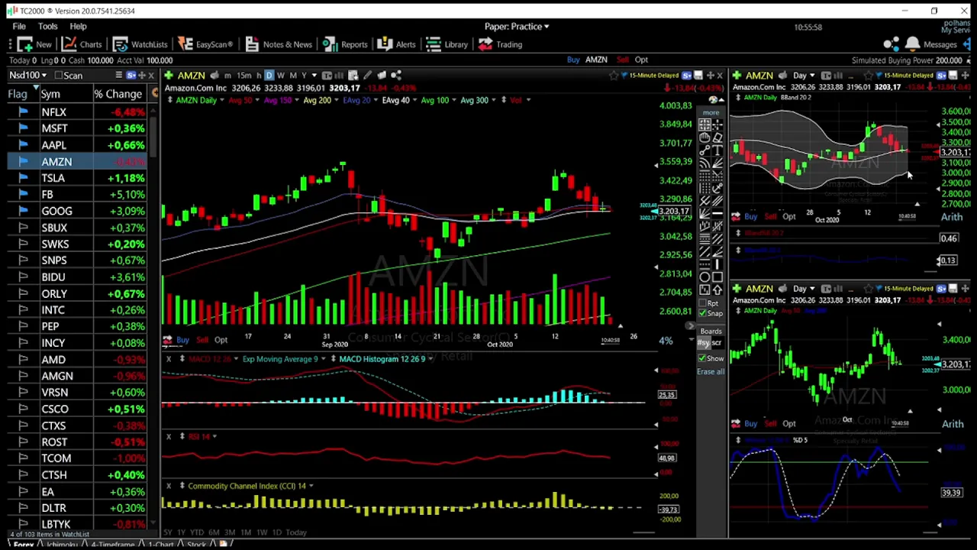Screen dimensions: 977x550
Task: Toggle the flag for TSLA
Action: point(23,178)
